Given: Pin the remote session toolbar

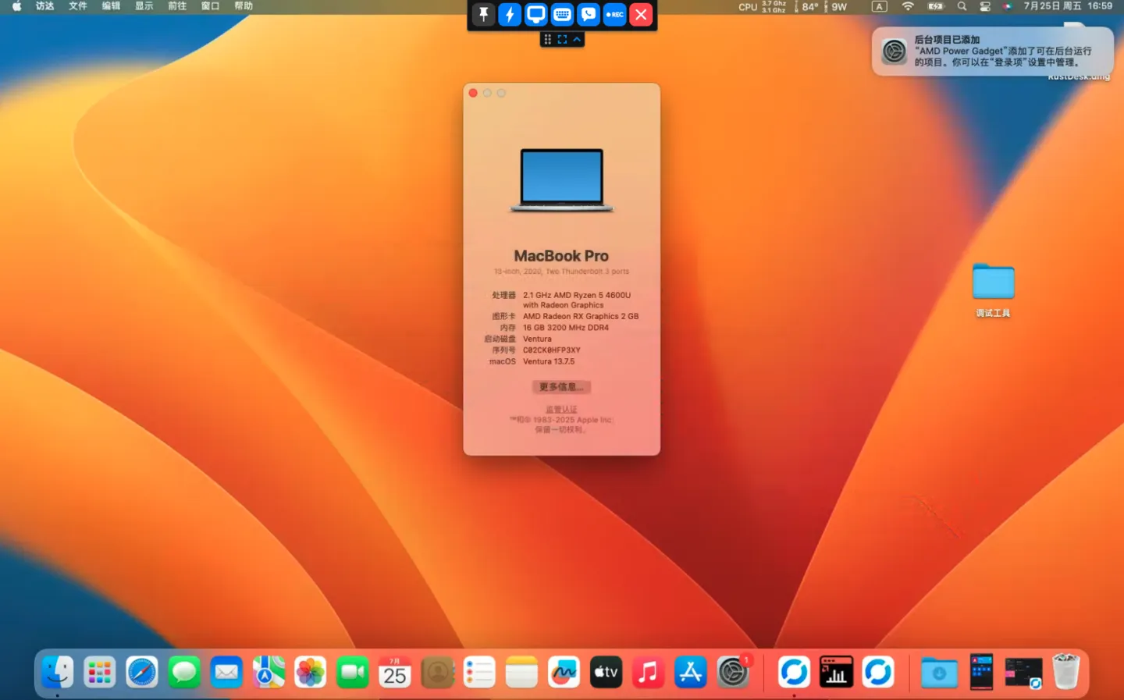Looking at the screenshot, I should (x=483, y=15).
